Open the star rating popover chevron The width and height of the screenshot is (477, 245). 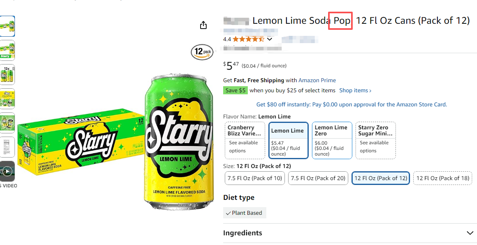click(x=270, y=39)
